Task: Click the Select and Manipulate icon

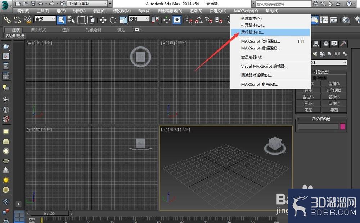Action: (x=167, y=20)
